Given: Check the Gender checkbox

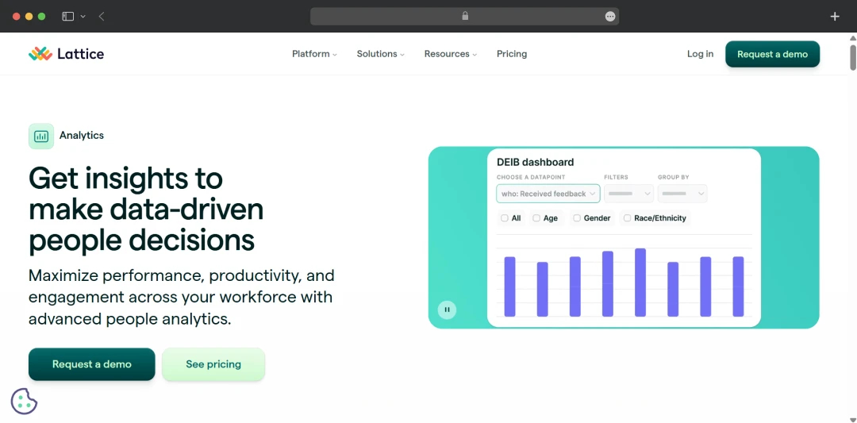Looking at the screenshot, I should [577, 218].
